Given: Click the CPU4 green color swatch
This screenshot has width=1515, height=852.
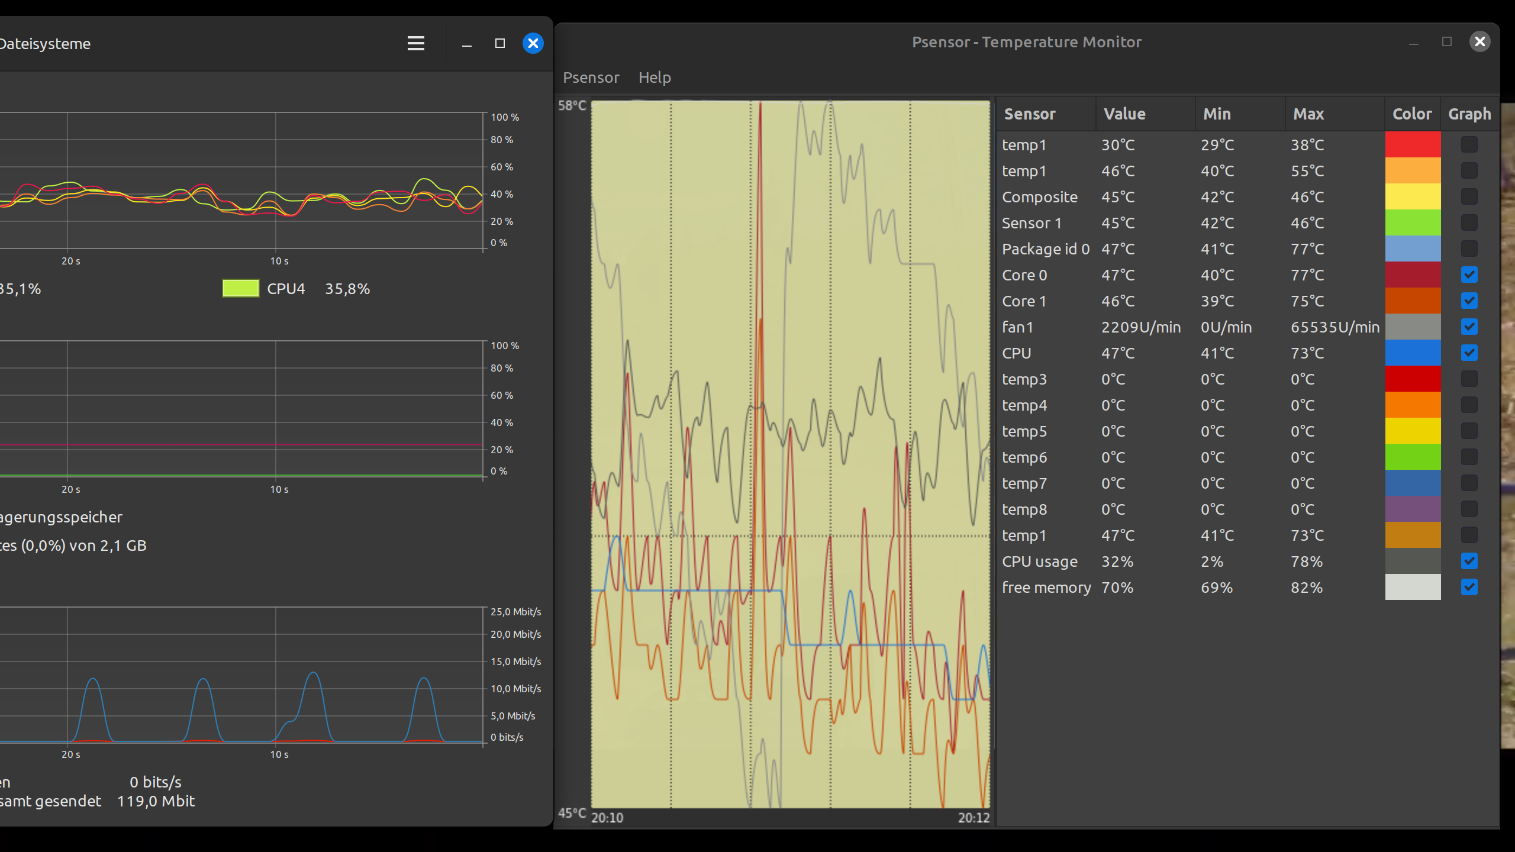Looking at the screenshot, I should pyautogui.click(x=240, y=289).
